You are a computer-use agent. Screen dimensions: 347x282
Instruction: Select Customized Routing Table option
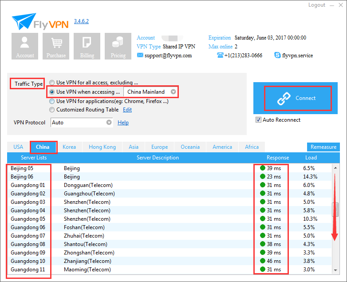coord(52,110)
